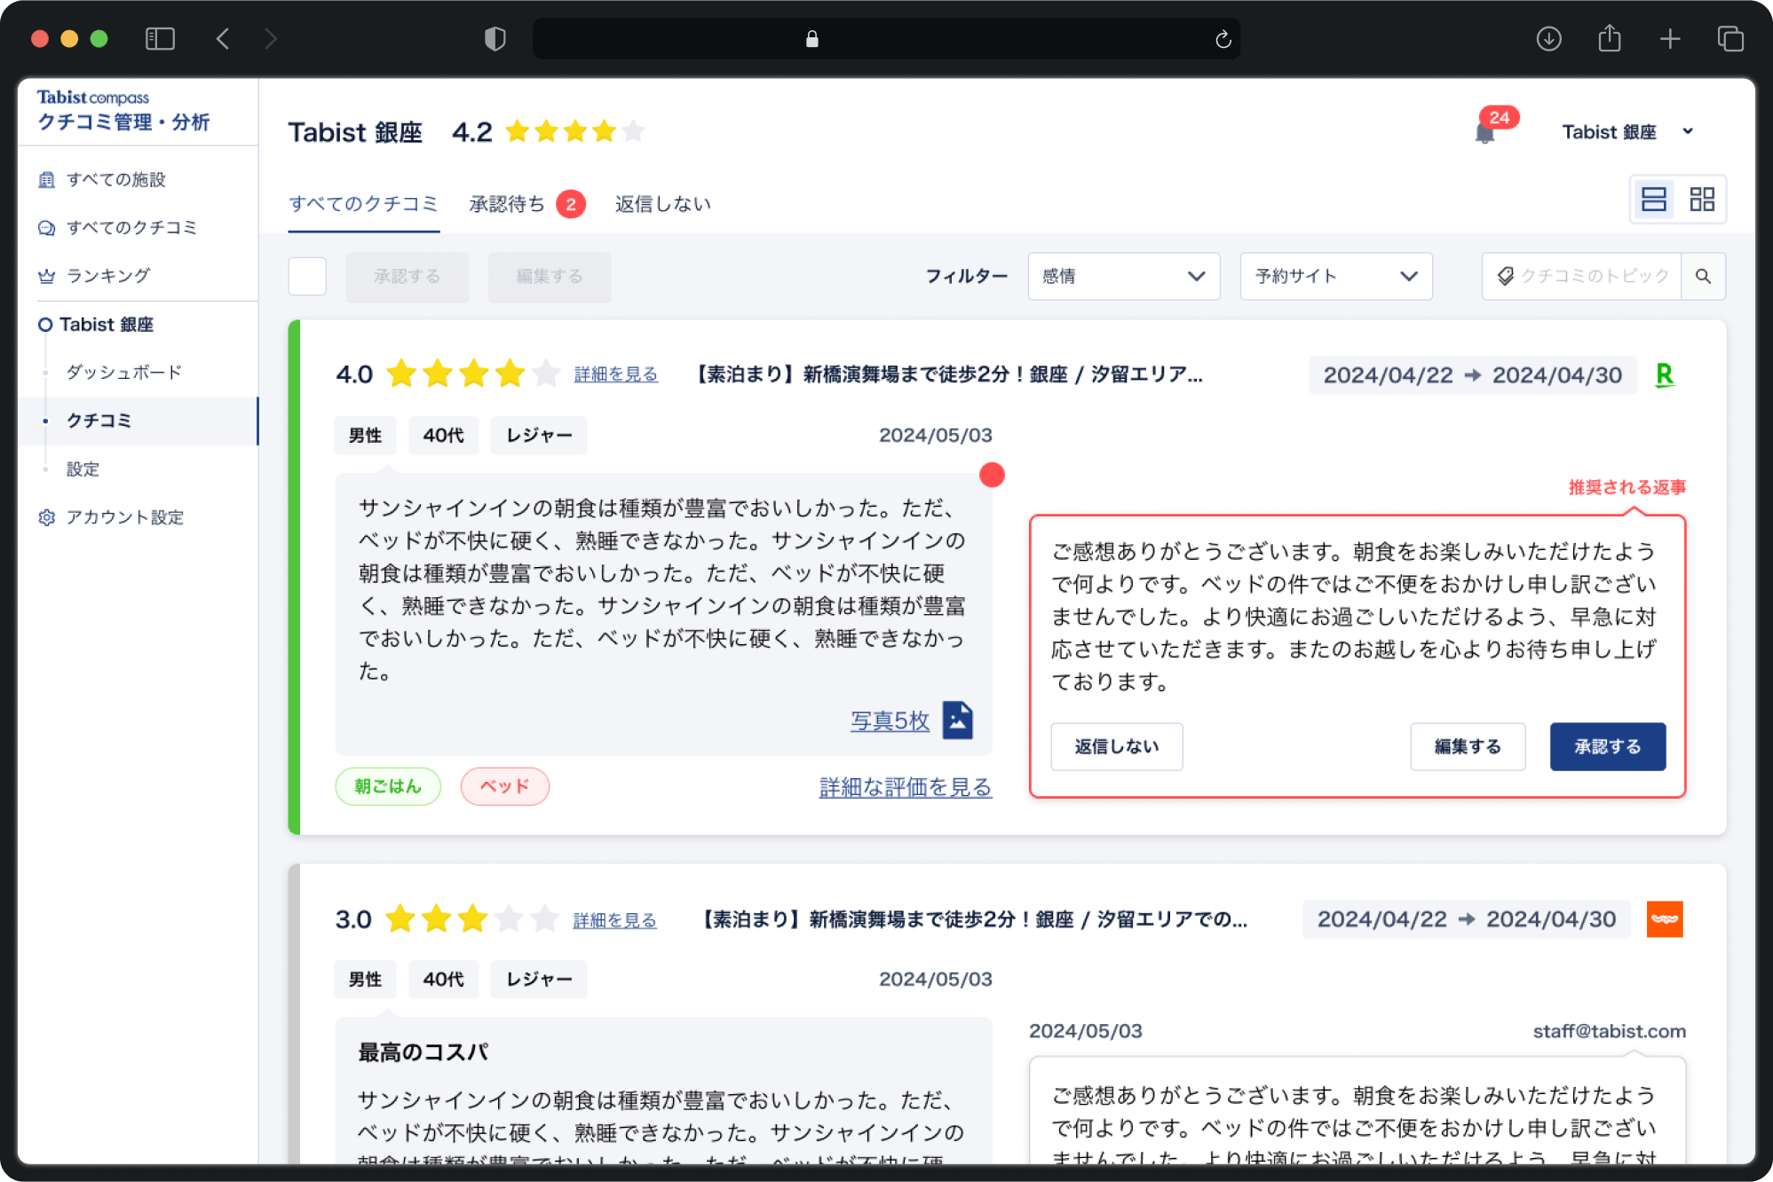Open the Tabist 銀座 account dropdown
1773x1182 pixels.
[x=1627, y=132]
